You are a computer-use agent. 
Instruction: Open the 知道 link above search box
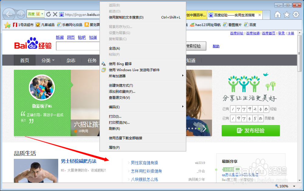[x=93, y=37]
